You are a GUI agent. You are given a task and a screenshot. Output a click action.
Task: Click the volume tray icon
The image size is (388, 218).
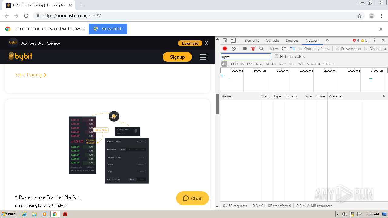click(x=345, y=214)
